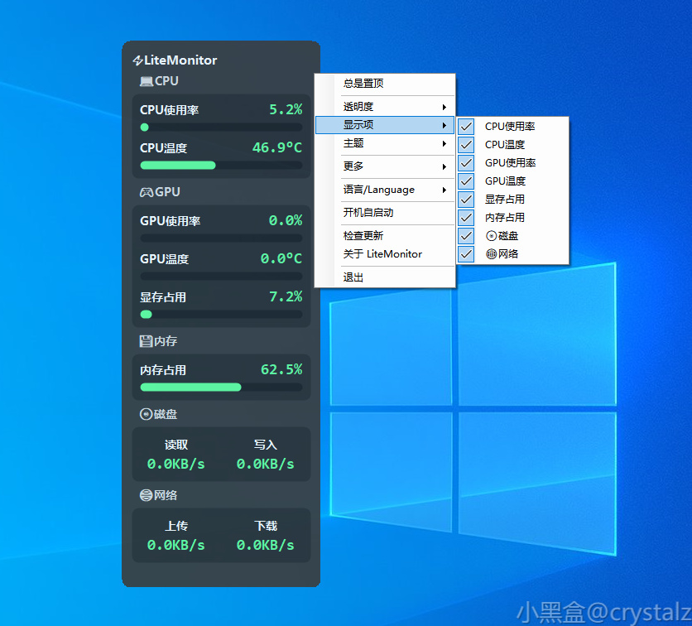Image resolution: width=692 pixels, height=626 pixels.
Task: Click the CPU使用率 progress bar
Action: pyautogui.click(x=221, y=128)
